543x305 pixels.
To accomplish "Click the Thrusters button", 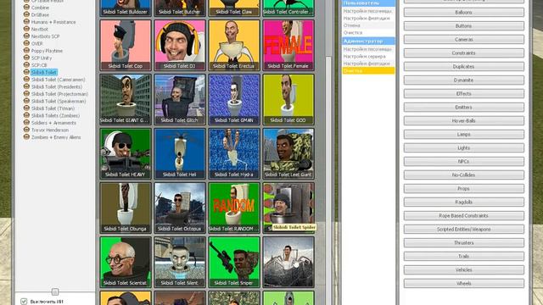I will [464, 243].
